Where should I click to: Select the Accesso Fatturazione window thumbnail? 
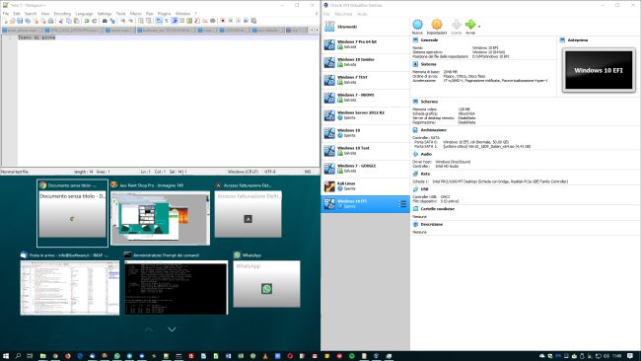pos(249,209)
